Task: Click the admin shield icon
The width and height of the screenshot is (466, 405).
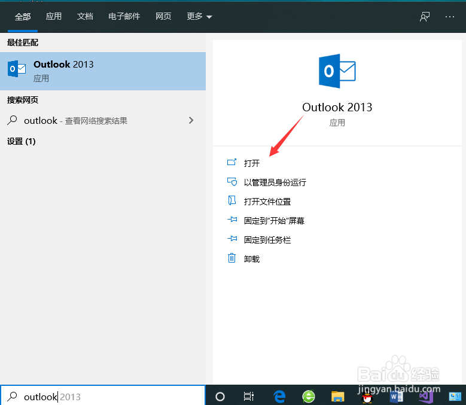Action: point(232,181)
